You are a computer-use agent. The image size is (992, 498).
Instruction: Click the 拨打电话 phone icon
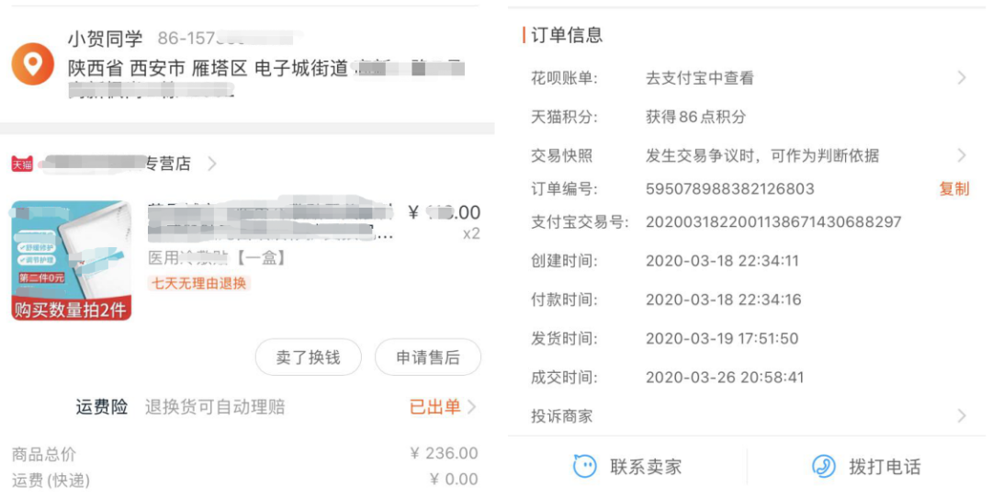click(x=824, y=467)
